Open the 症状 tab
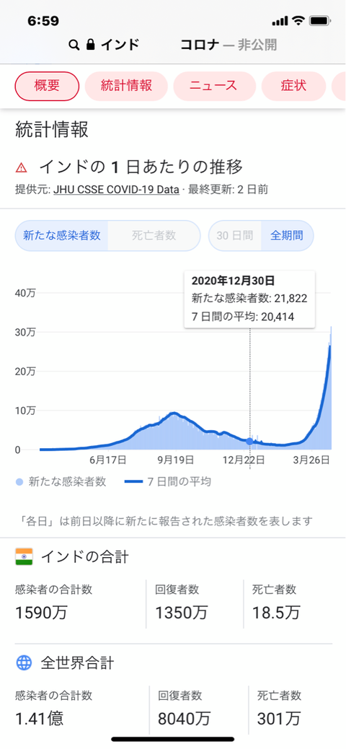Screen dimensions: 346x749 294,86
